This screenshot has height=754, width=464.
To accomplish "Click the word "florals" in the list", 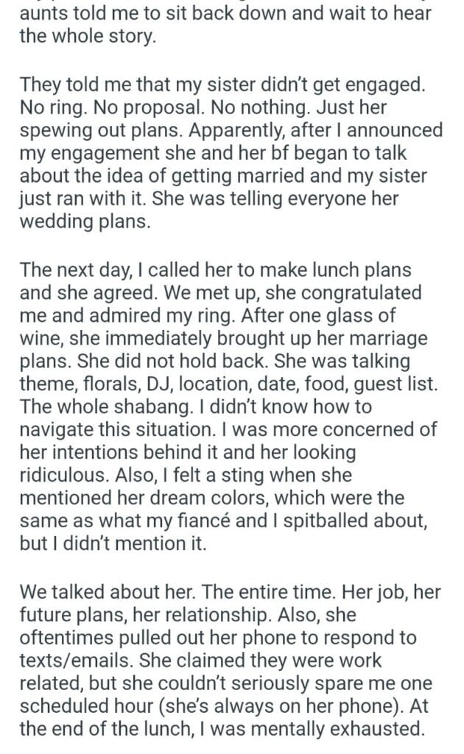I will tap(105, 386).
